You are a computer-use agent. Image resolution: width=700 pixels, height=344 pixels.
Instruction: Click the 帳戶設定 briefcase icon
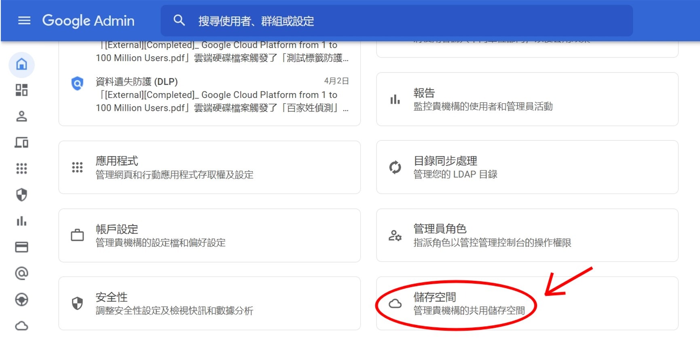(x=77, y=235)
